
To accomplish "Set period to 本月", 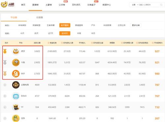I will (93, 33).
